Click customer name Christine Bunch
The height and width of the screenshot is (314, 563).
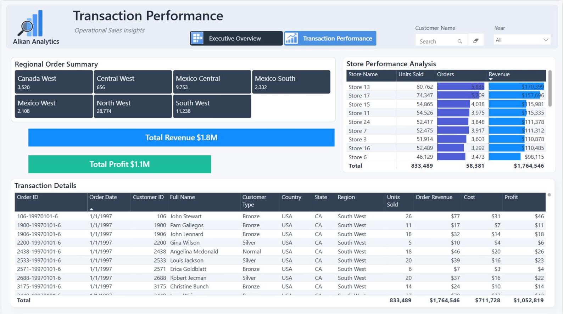[189, 287]
